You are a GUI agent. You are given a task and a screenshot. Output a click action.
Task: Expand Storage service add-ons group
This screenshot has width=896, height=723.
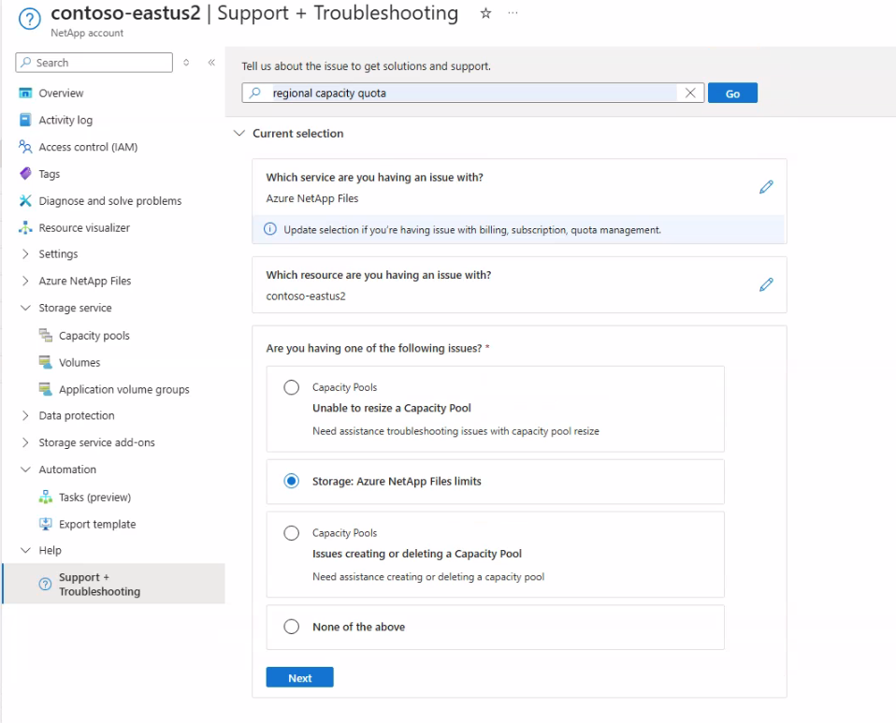pos(25,442)
